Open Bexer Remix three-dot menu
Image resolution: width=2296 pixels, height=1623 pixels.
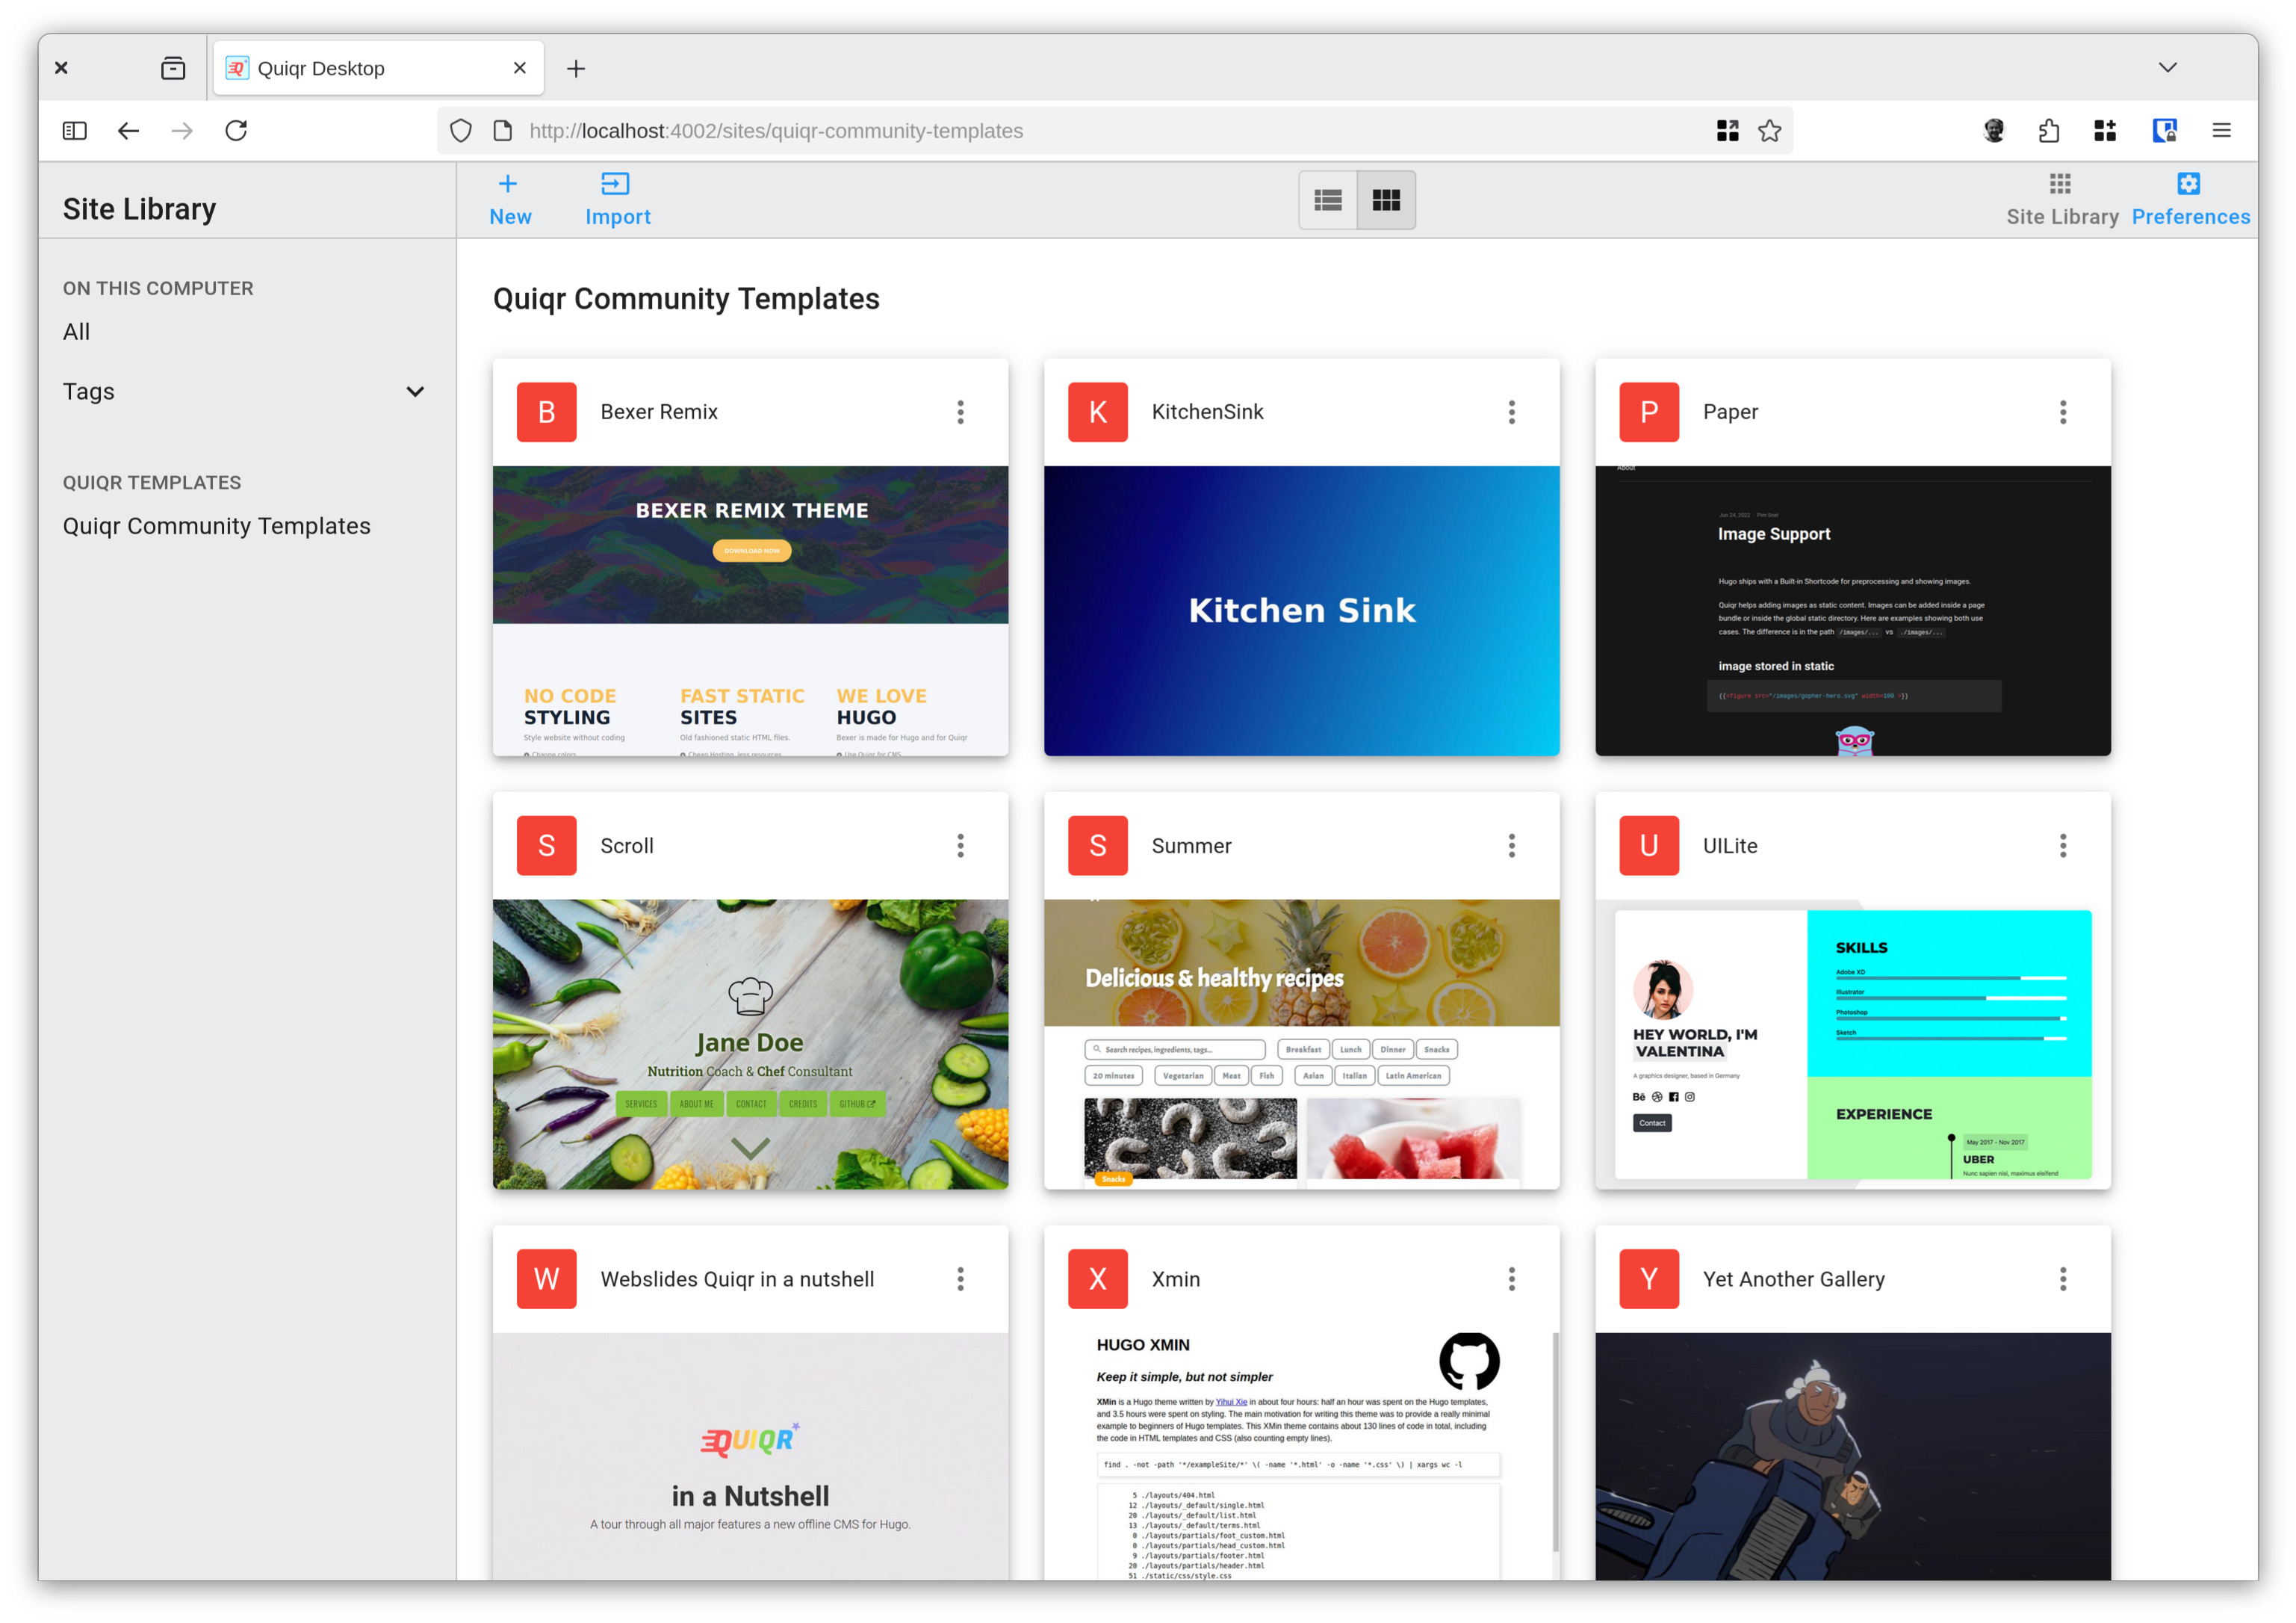click(960, 412)
